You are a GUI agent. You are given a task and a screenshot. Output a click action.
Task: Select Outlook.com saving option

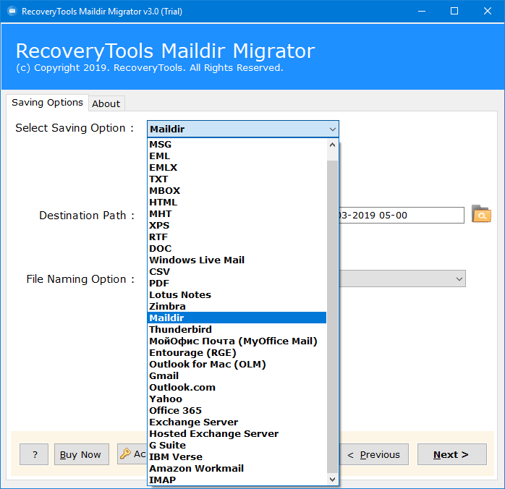tap(237, 388)
